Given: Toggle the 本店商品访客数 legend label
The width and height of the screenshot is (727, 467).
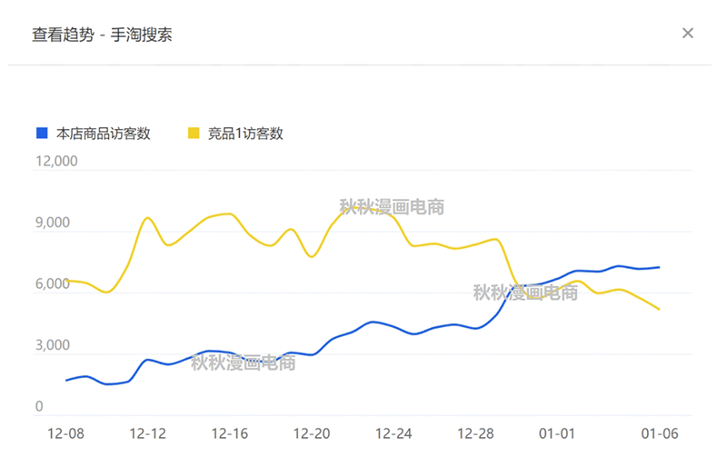Looking at the screenshot, I should click(x=103, y=134).
